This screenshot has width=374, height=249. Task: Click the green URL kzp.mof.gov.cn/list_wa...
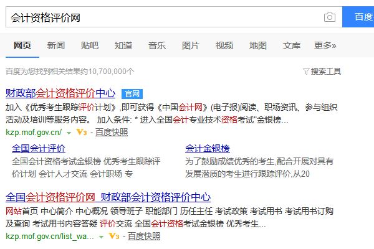[50, 237]
